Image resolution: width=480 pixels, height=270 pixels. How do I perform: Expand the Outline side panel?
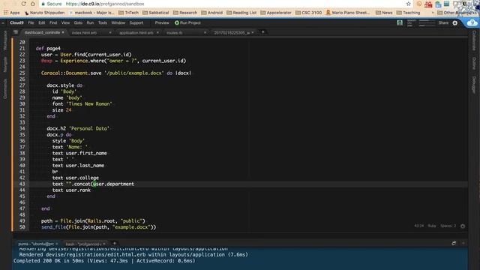click(x=474, y=63)
